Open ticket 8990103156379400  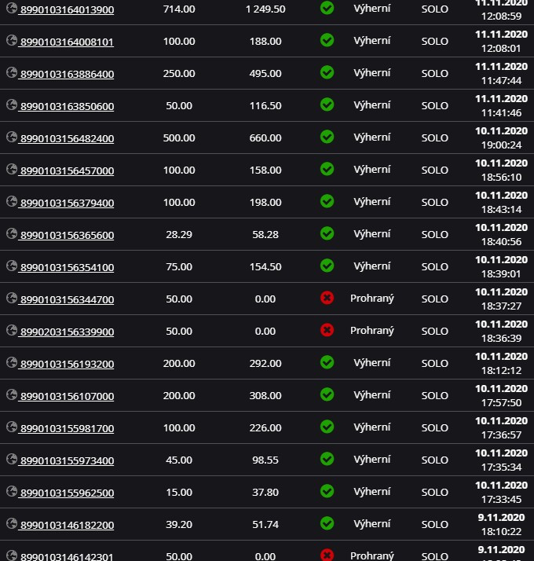tap(68, 203)
